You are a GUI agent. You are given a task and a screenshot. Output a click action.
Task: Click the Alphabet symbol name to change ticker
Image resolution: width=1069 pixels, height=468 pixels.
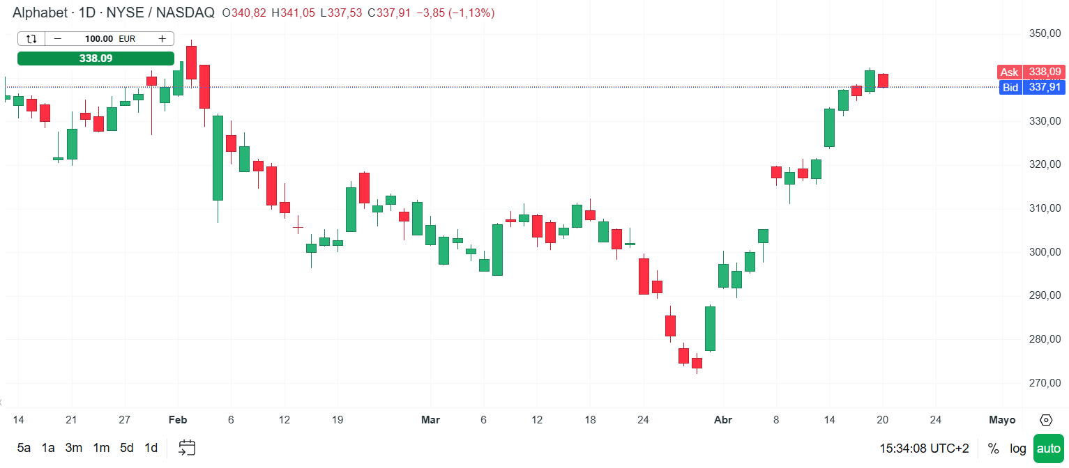point(40,12)
